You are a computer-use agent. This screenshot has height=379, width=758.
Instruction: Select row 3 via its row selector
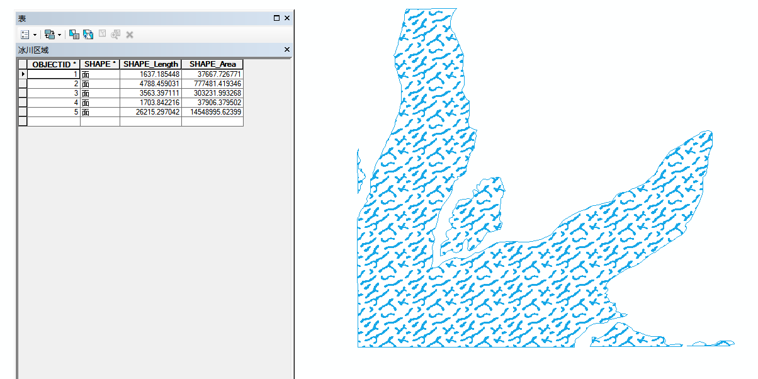tap(23, 93)
